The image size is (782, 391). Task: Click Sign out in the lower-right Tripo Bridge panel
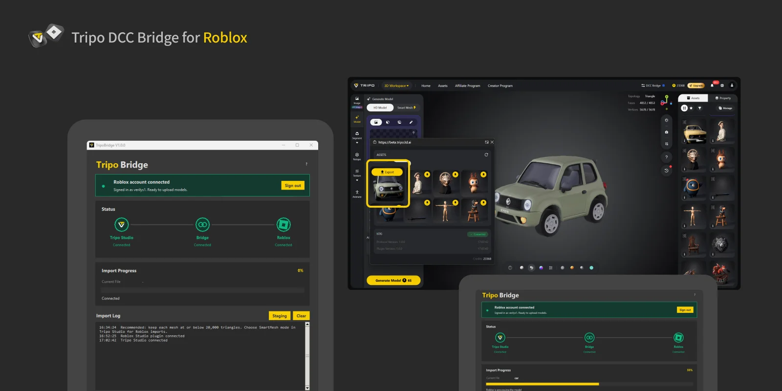pyautogui.click(x=685, y=310)
